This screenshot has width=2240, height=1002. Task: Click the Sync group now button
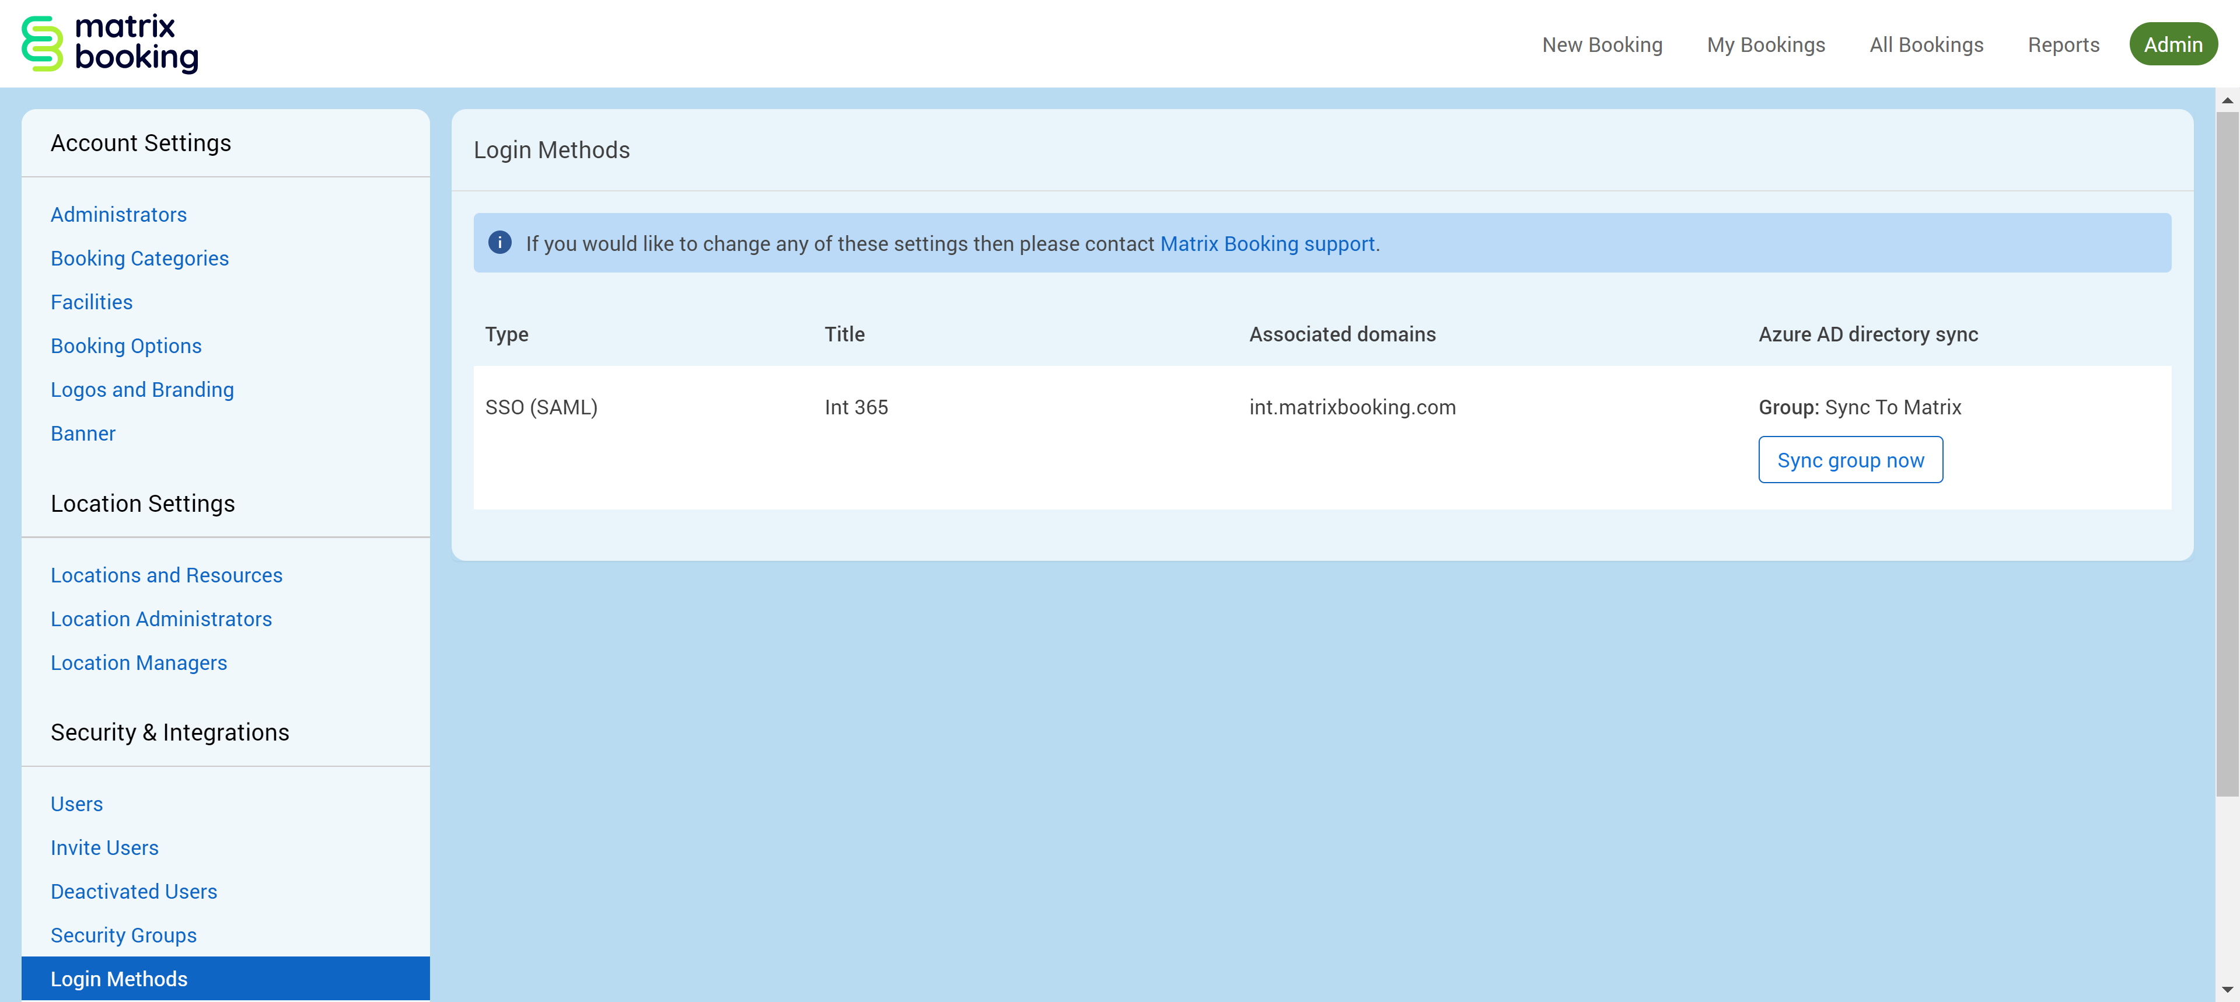(x=1850, y=459)
